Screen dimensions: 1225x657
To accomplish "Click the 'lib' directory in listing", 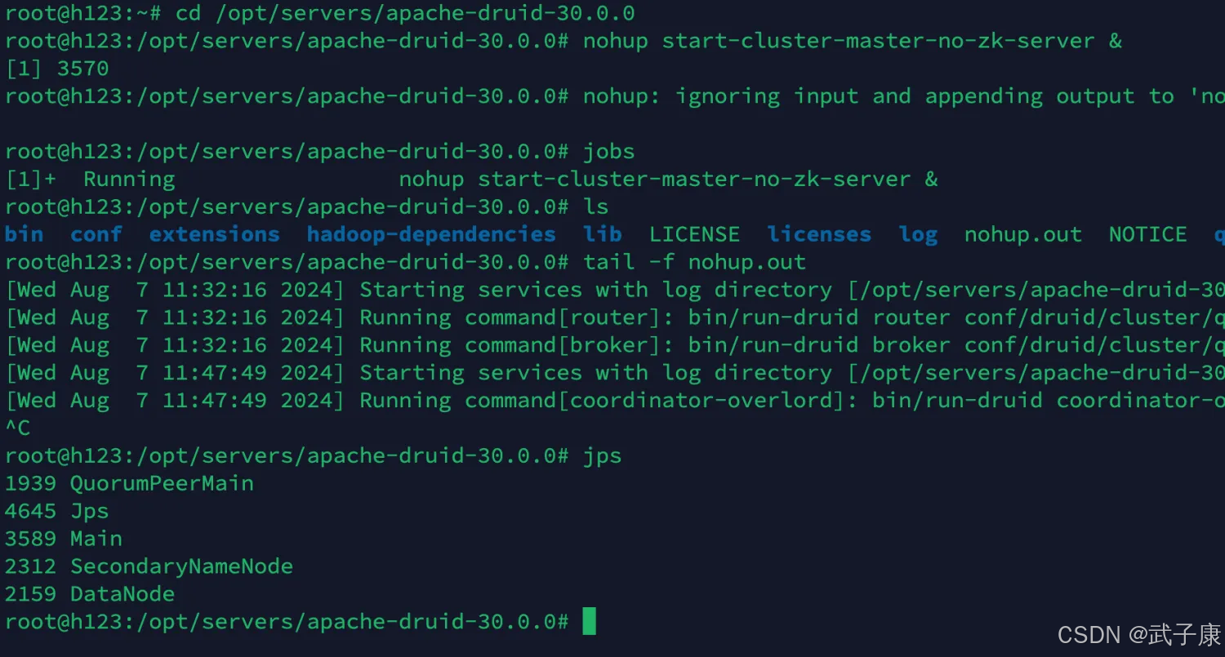I will (603, 235).
